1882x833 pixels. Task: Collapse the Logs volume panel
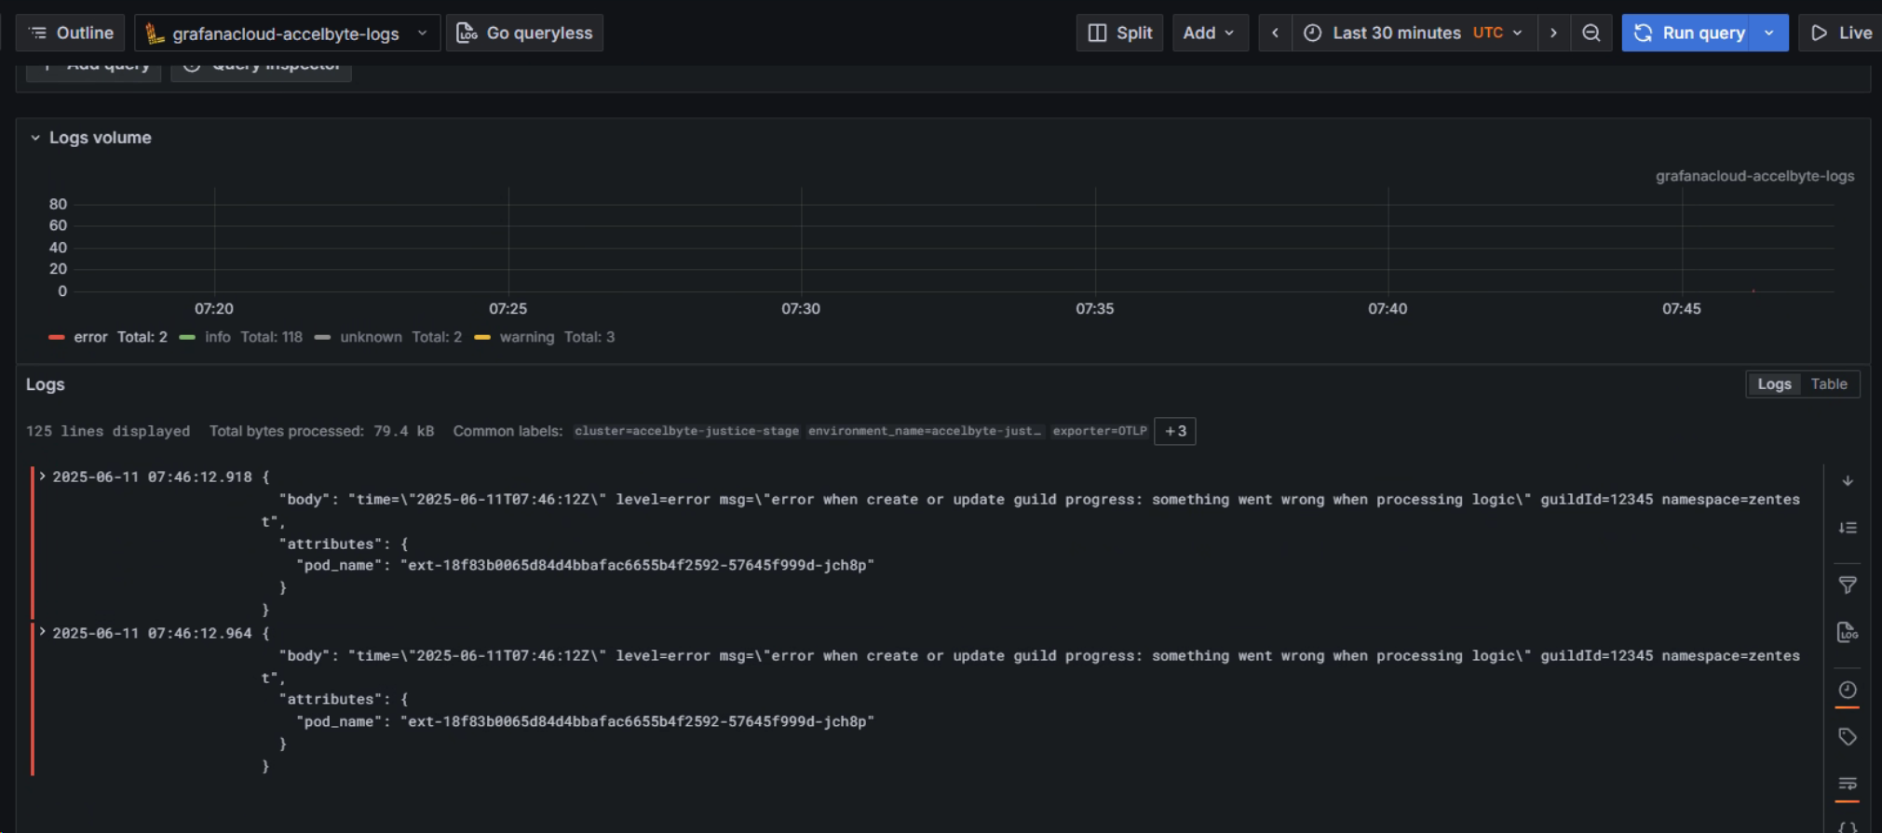point(35,138)
